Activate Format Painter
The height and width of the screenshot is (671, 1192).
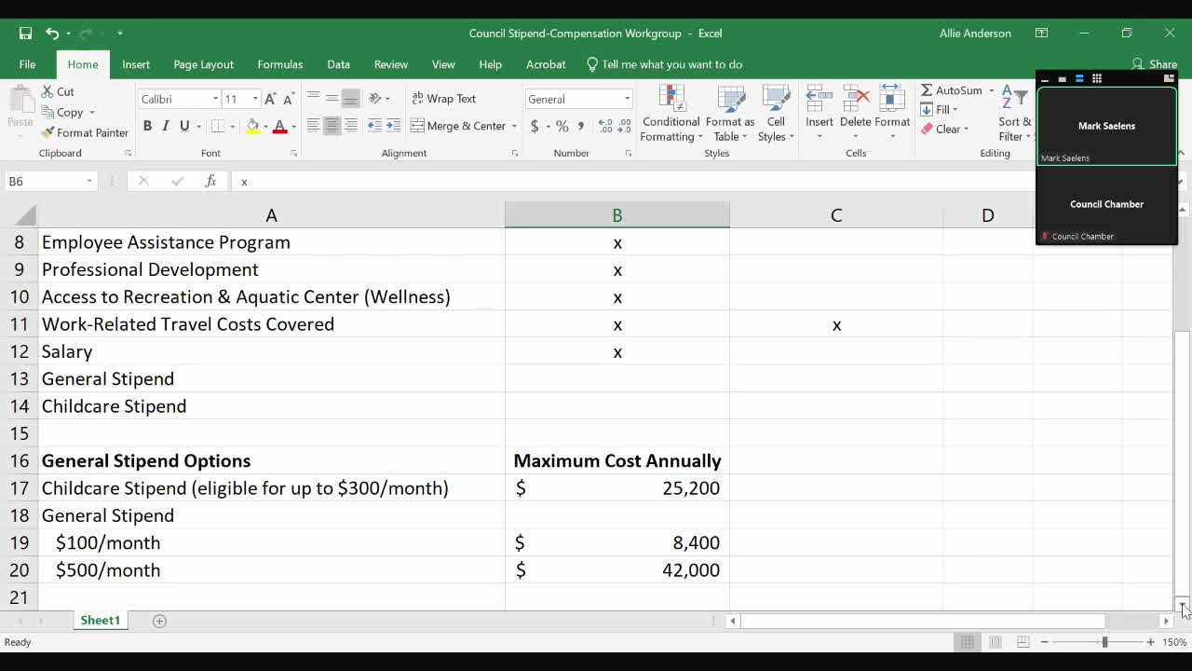click(x=85, y=132)
